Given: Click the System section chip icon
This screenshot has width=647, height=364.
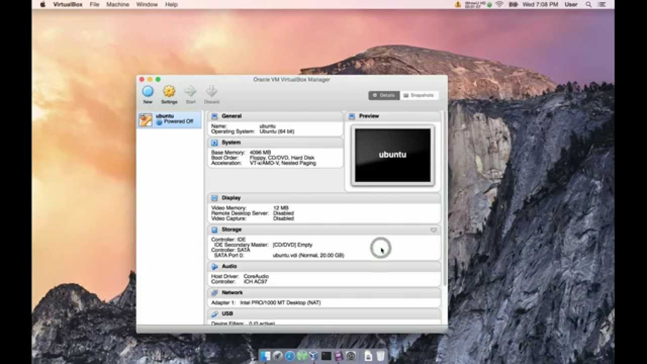Looking at the screenshot, I should tap(214, 143).
